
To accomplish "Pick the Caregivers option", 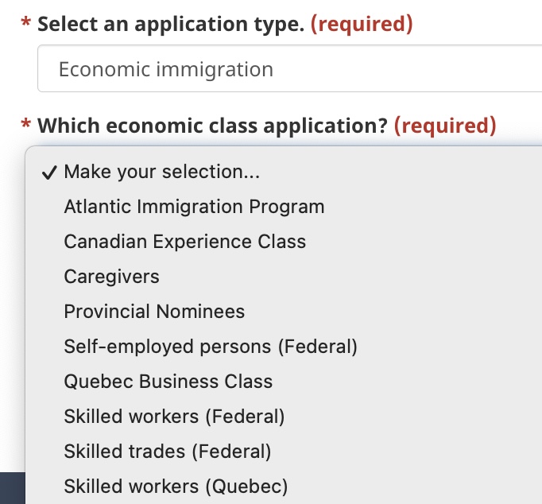I will 111,277.
